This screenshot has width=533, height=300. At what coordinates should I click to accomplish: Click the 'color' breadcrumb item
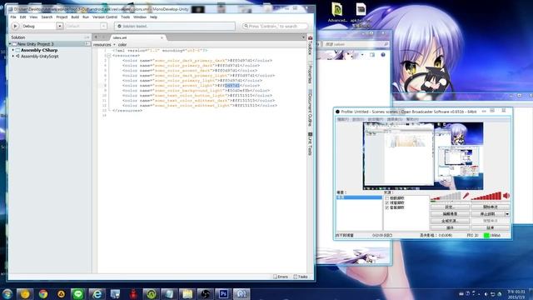(x=122, y=44)
